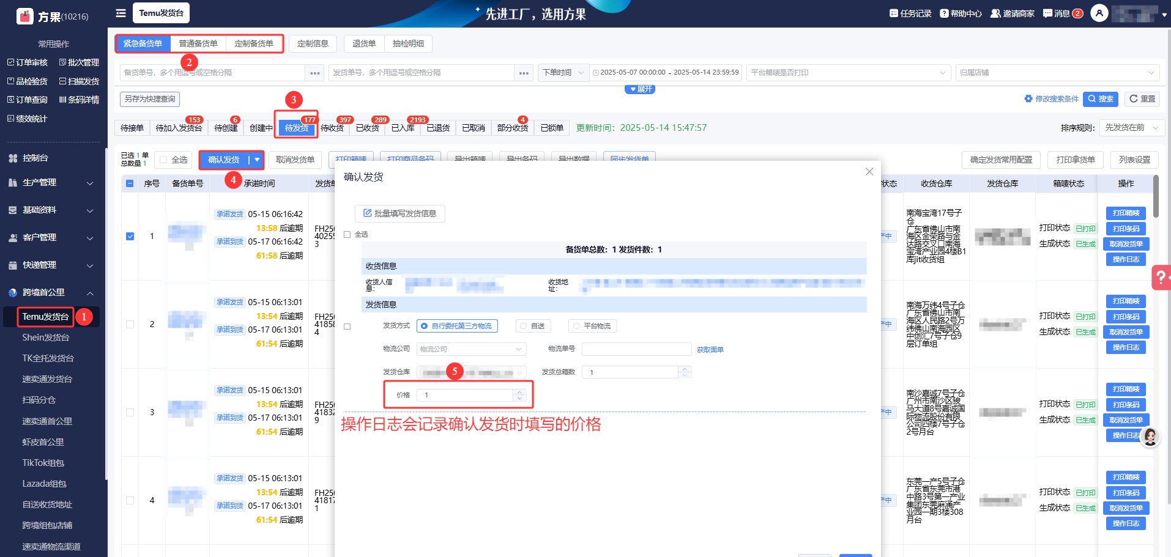Viewport: 1171px width, 557px height.
Task: Uncheck the checkbox for table row 1
Action: (x=130, y=236)
